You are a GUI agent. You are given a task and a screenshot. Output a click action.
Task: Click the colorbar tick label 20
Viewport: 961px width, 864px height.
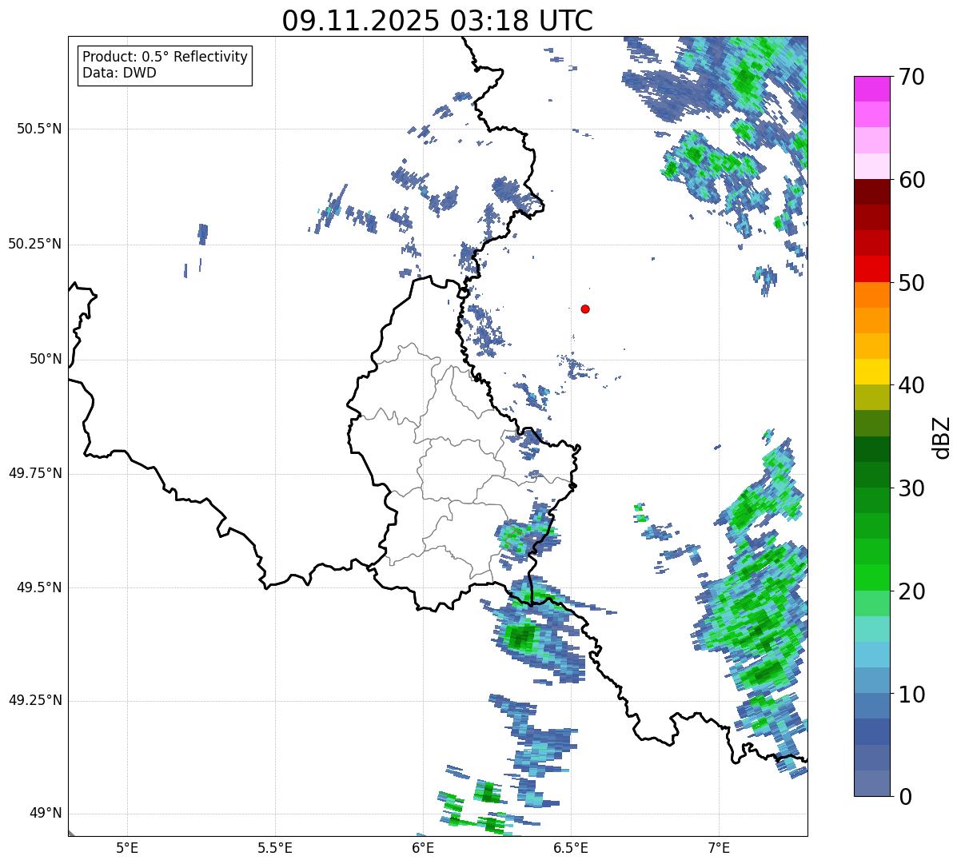click(x=911, y=591)
